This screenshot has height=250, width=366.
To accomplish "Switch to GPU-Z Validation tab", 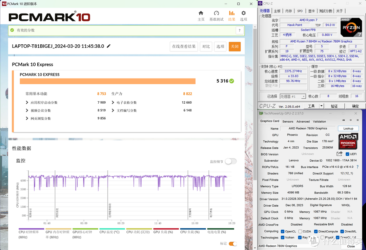I will point(319,121).
